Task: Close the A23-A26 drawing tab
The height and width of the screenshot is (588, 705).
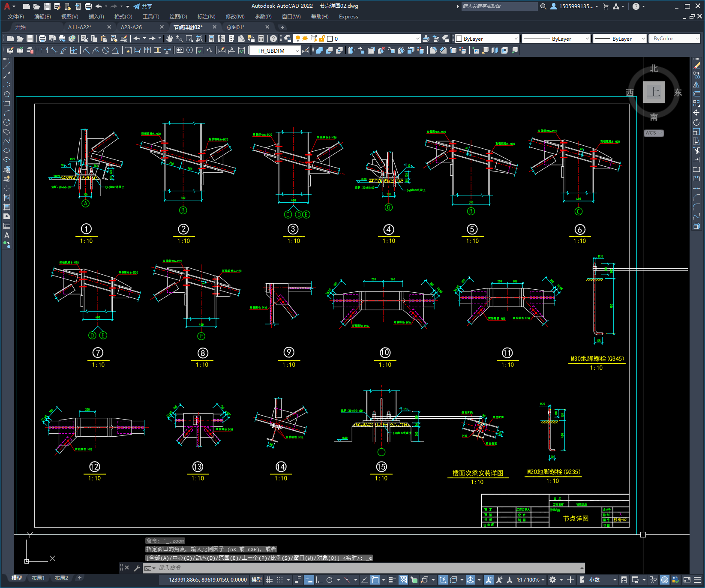Action: pyautogui.click(x=162, y=27)
